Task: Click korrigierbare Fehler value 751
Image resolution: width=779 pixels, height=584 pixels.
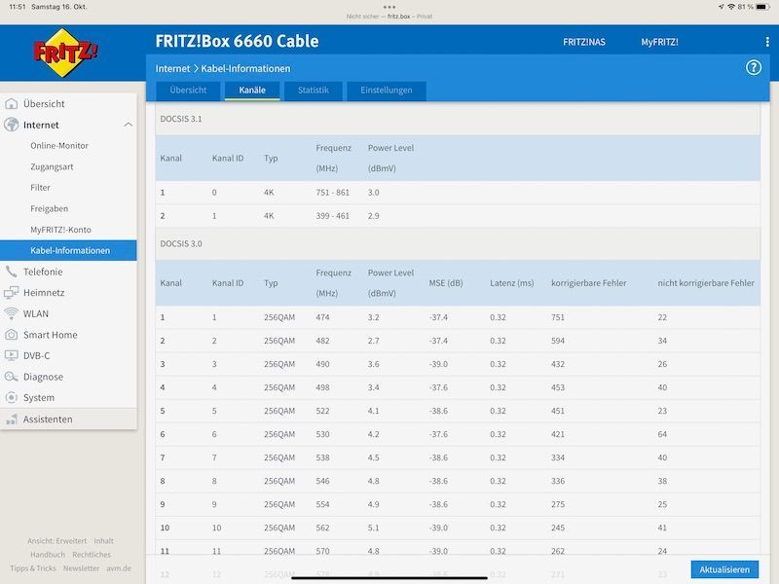Action: [557, 317]
